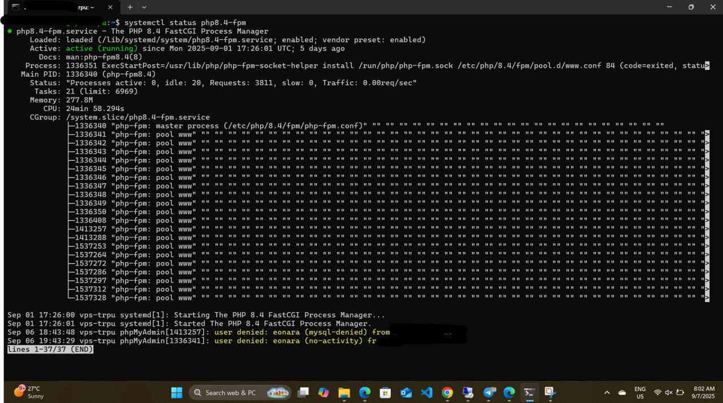This screenshot has height=403, width=723.
Task: Open the 27°C Sunny weather widget
Action: (x=29, y=392)
